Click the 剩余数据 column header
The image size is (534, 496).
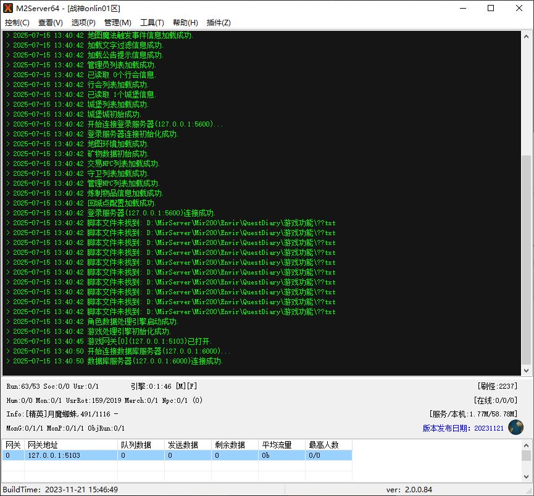click(x=235, y=445)
